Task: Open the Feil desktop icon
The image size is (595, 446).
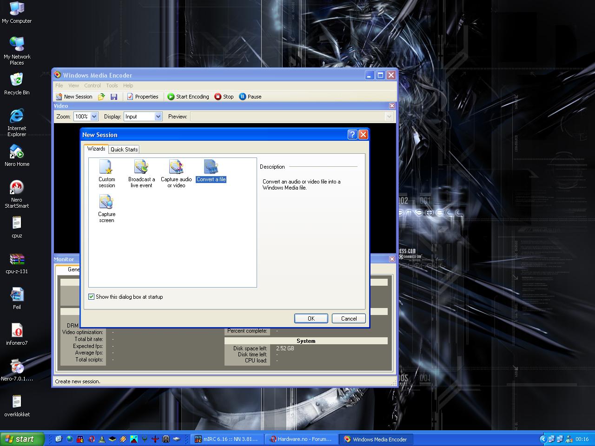Action: (17, 298)
